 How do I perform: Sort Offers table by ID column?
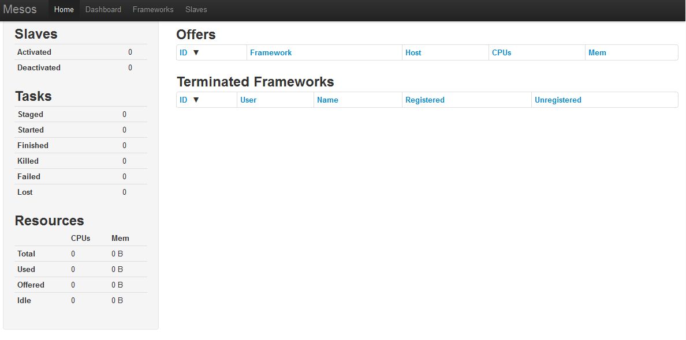point(183,53)
